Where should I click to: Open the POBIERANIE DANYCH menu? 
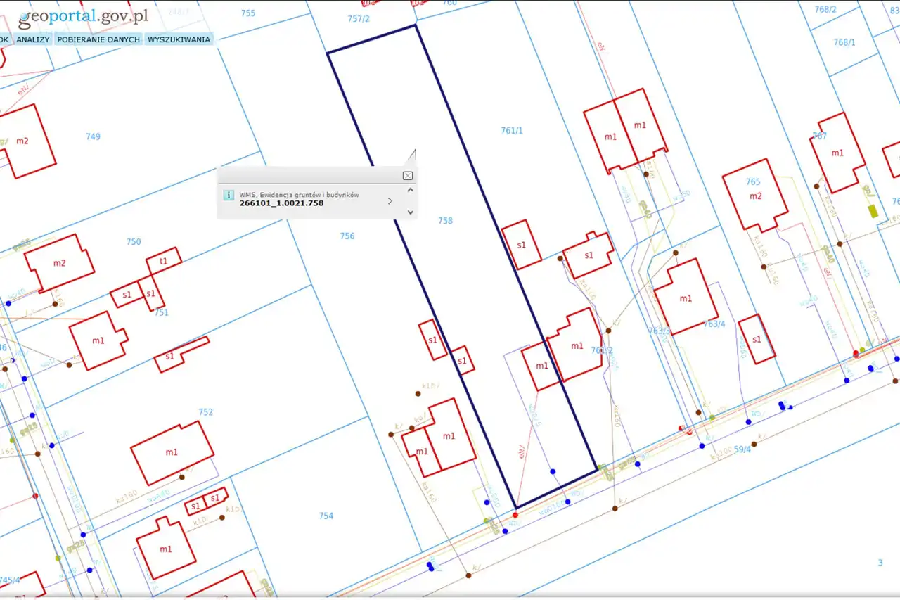tap(98, 39)
